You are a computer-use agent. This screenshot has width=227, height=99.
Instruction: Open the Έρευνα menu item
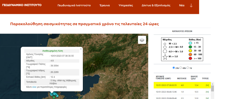click(x=104, y=5)
